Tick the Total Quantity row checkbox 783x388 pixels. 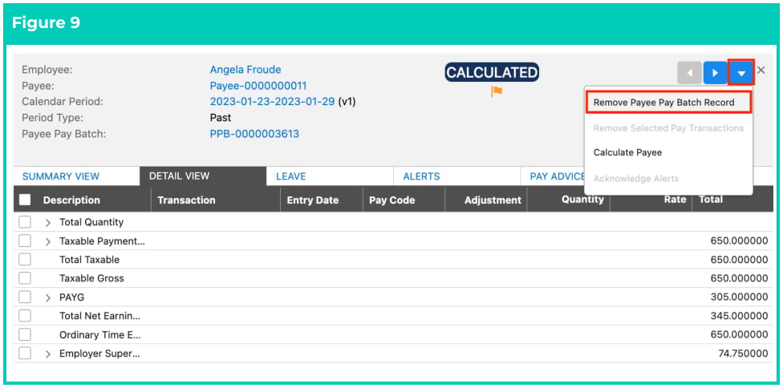point(24,222)
